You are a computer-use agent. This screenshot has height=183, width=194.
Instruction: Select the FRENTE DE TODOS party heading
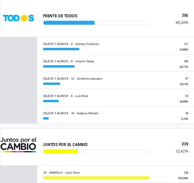pos(60,16)
